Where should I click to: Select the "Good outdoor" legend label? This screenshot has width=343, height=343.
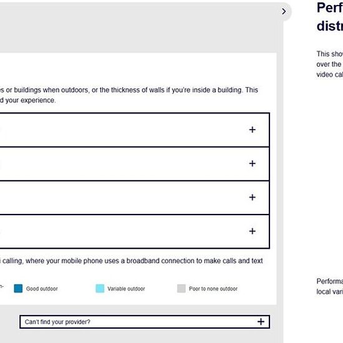pyautogui.click(x=42, y=289)
